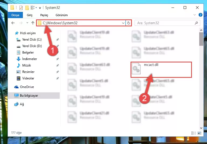Minimize the System32 window
This screenshot has width=207, height=144.
[x=173, y=8]
